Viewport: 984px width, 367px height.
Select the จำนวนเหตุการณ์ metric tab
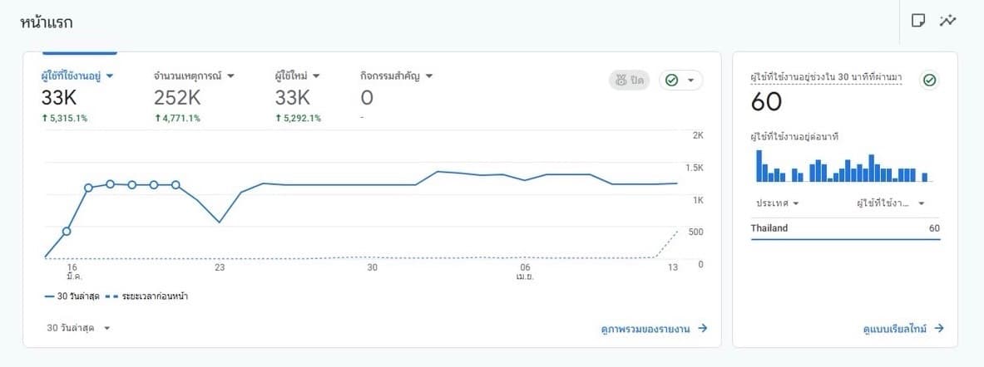point(194,76)
